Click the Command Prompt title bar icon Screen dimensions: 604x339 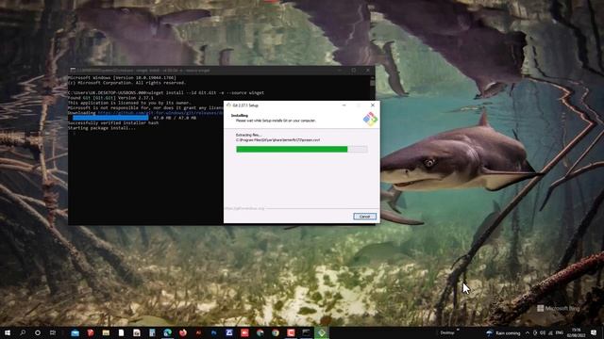click(x=73, y=71)
